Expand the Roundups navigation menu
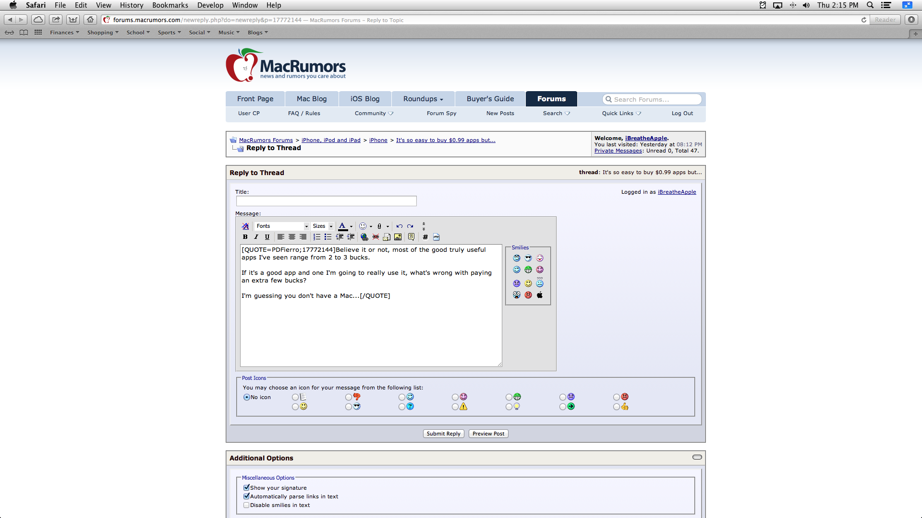922x518 pixels. coord(423,99)
